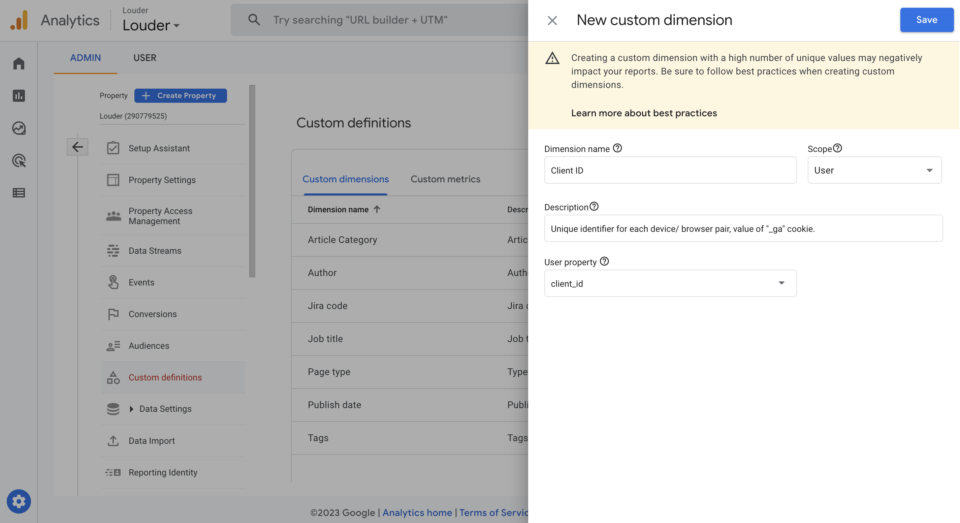Open the User property client_id dropdown
The image size is (960, 523).
click(670, 283)
